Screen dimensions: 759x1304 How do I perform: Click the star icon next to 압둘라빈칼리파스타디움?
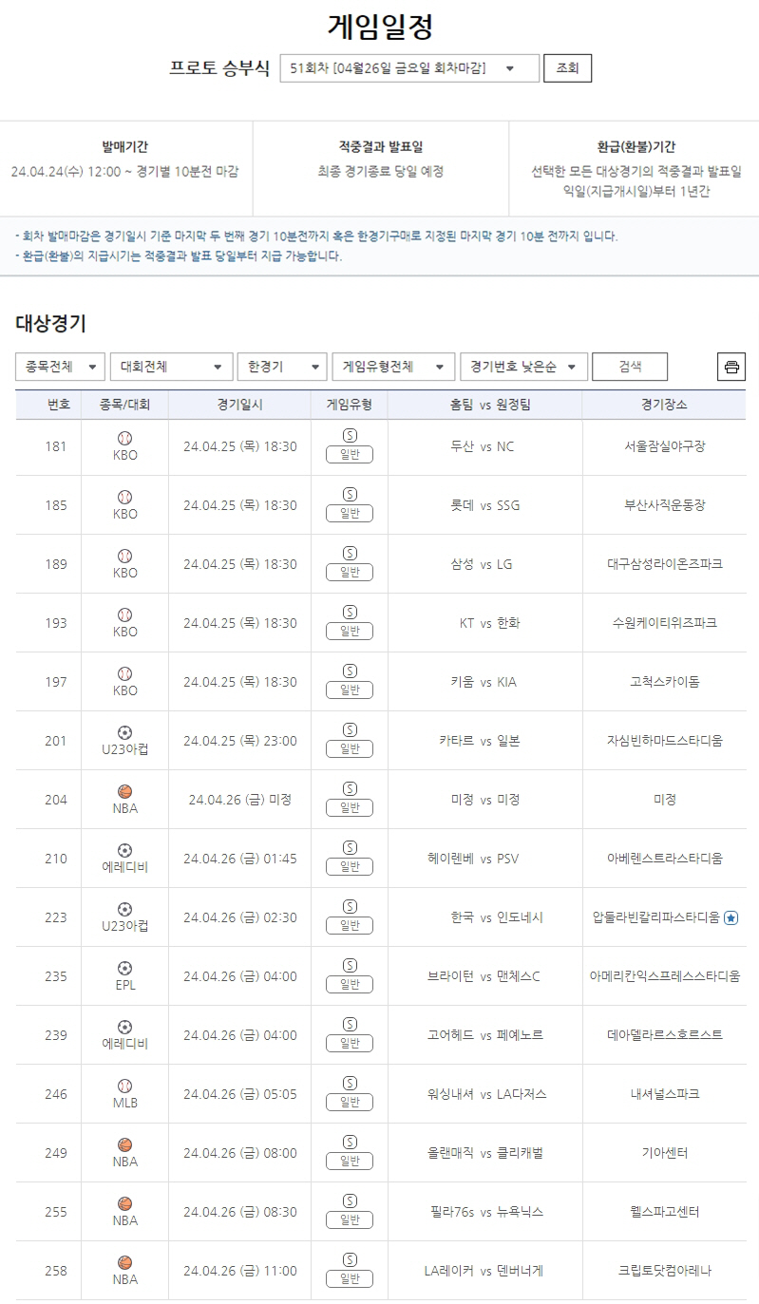(x=731, y=917)
